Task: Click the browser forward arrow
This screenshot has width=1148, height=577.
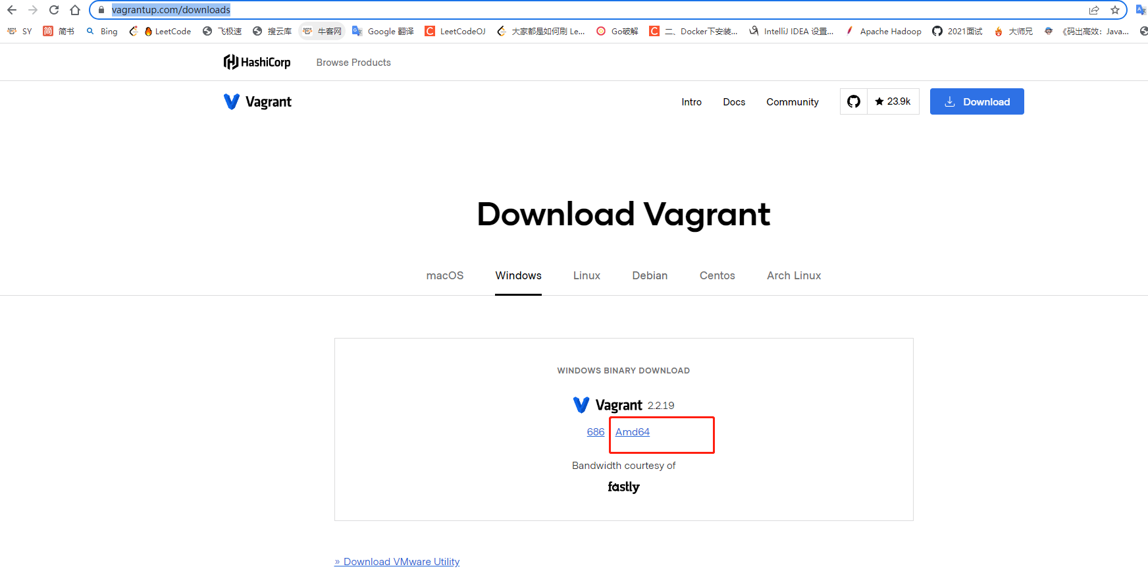Action: pyautogui.click(x=33, y=10)
